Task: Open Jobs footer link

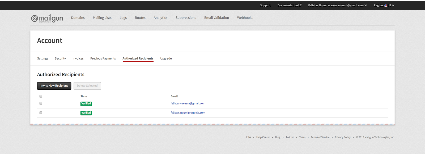Action: (248, 137)
